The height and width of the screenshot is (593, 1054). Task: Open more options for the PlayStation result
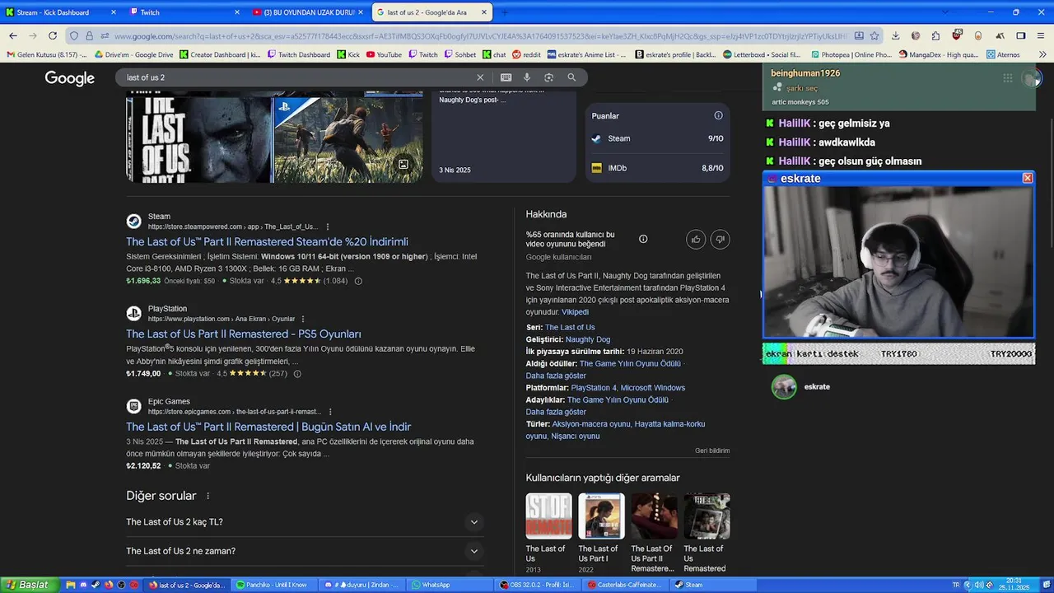coord(303,319)
